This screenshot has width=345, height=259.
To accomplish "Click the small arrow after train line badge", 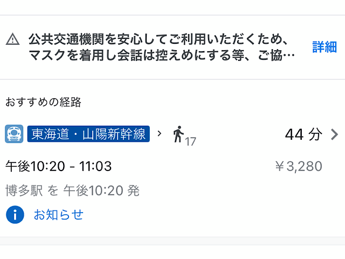I will [x=160, y=133].
